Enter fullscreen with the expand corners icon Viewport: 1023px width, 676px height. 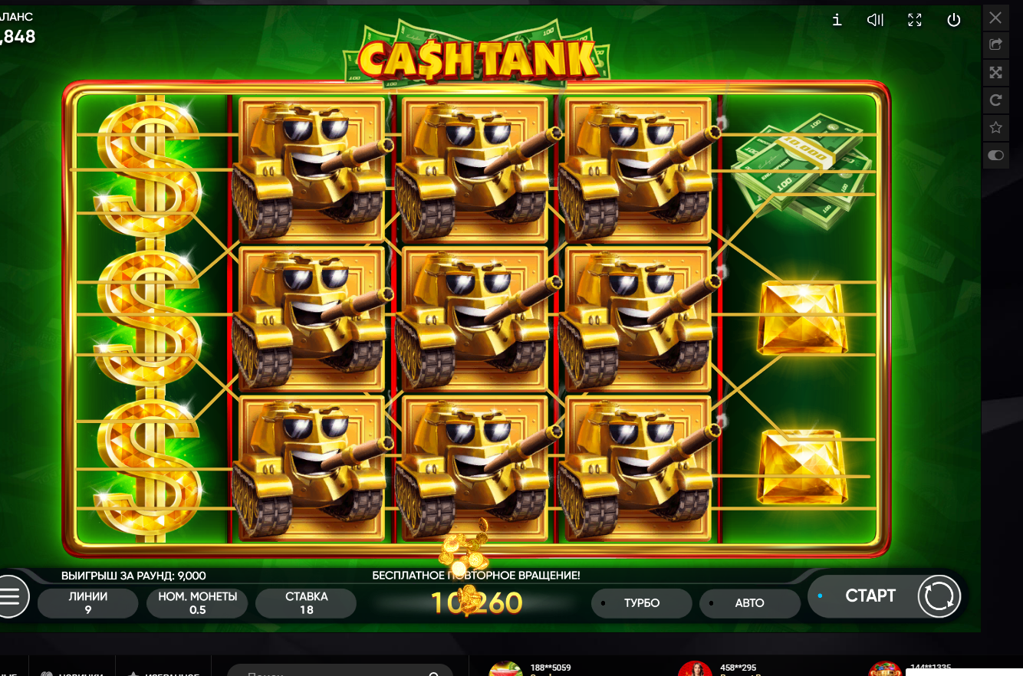point(914,21)
